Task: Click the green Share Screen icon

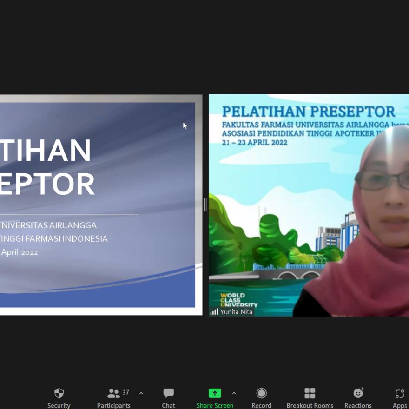Action: [x=215, y=393]
